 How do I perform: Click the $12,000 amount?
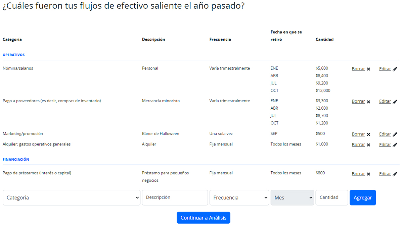(x=323, y=91)
